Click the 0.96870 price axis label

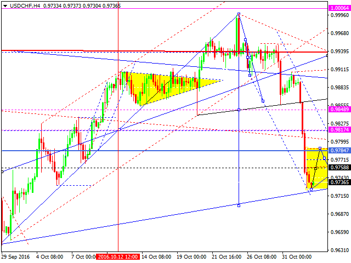pos(340,214)
